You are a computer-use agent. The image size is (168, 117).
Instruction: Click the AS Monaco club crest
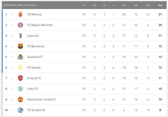pyautogui.click(x=20, y=14)
